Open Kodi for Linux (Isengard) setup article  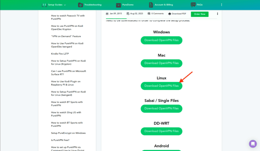click(68, 93)
